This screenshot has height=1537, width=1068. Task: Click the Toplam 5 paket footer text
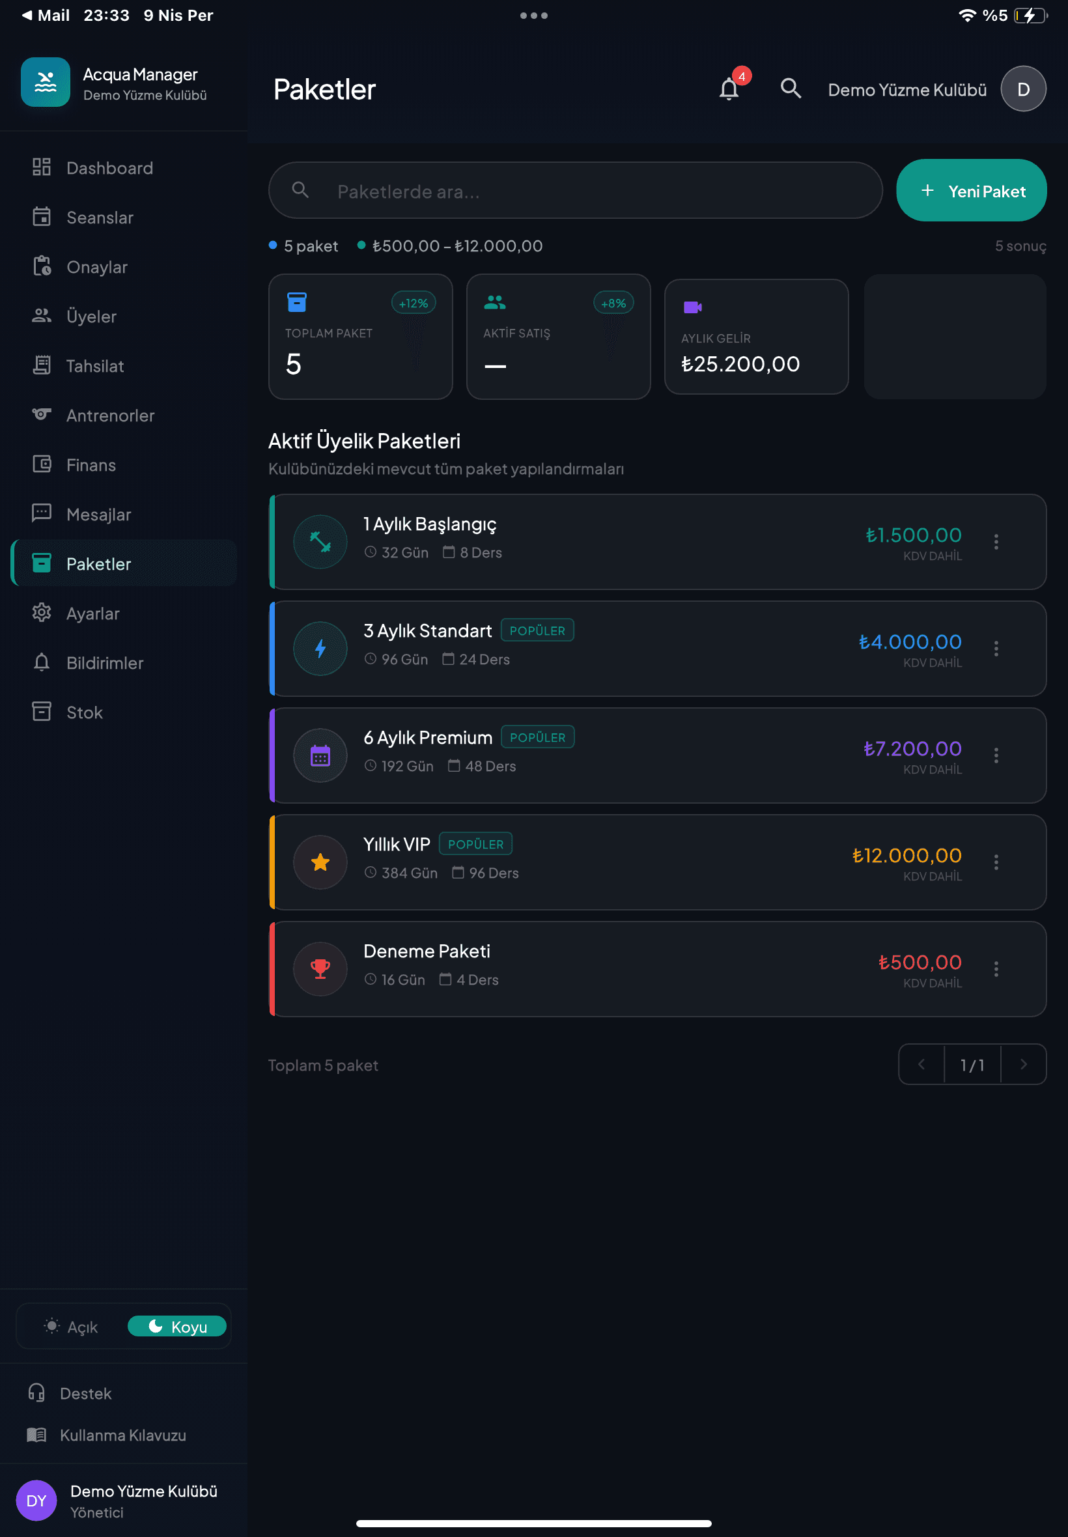pos(323,1065)
